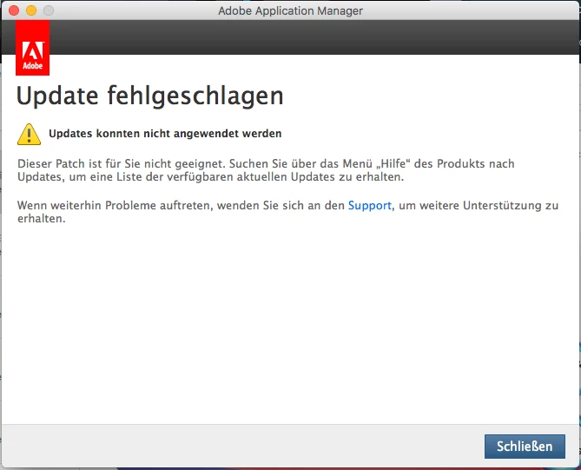Minimize window using yellow button
Viewport: 581px width, 470px height.
[31, 10]
